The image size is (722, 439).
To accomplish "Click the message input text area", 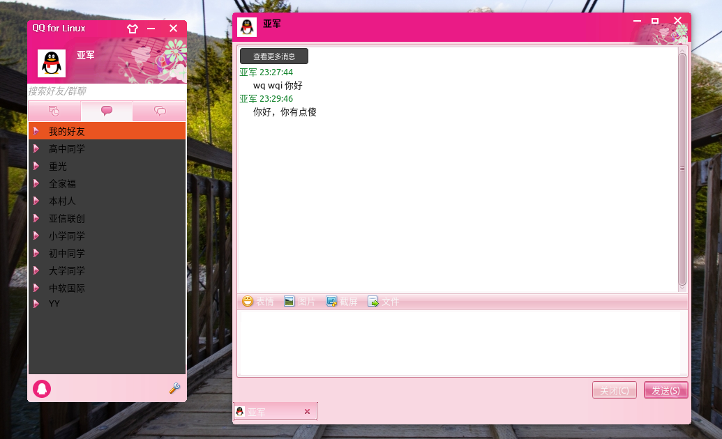I will point(462,344).
